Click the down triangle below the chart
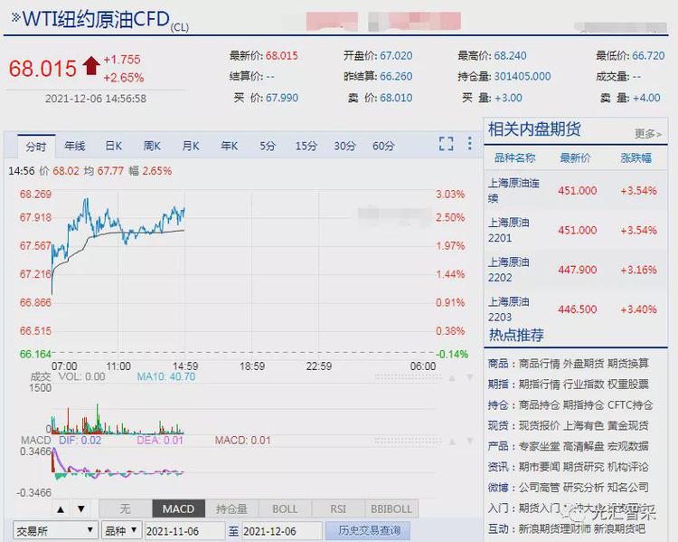The image size is (678, 542). pyautogui.click(x=80, y=509)
